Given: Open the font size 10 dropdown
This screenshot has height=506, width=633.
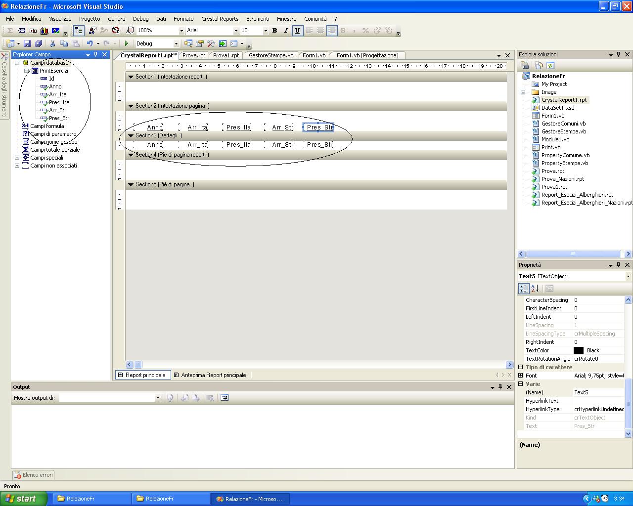Looking at the screenshot, I should click(x=266, y=31).
